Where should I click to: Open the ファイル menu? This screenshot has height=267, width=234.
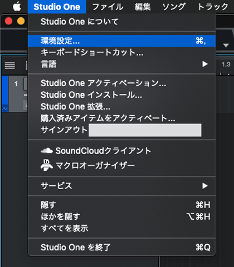tap(108, 7)
